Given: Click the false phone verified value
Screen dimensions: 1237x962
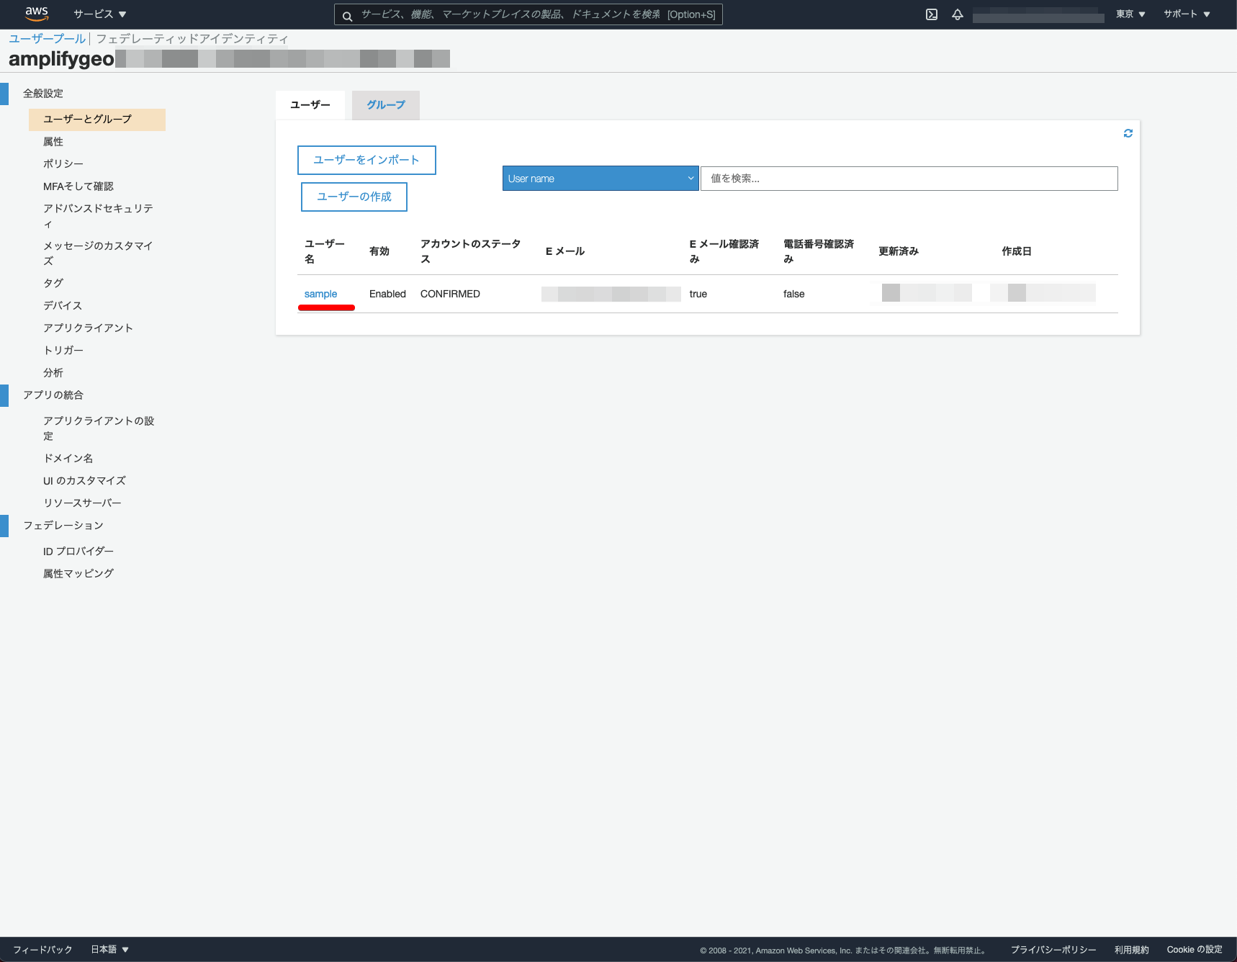Looking at the screenshot, I should (x=794, y=294).
